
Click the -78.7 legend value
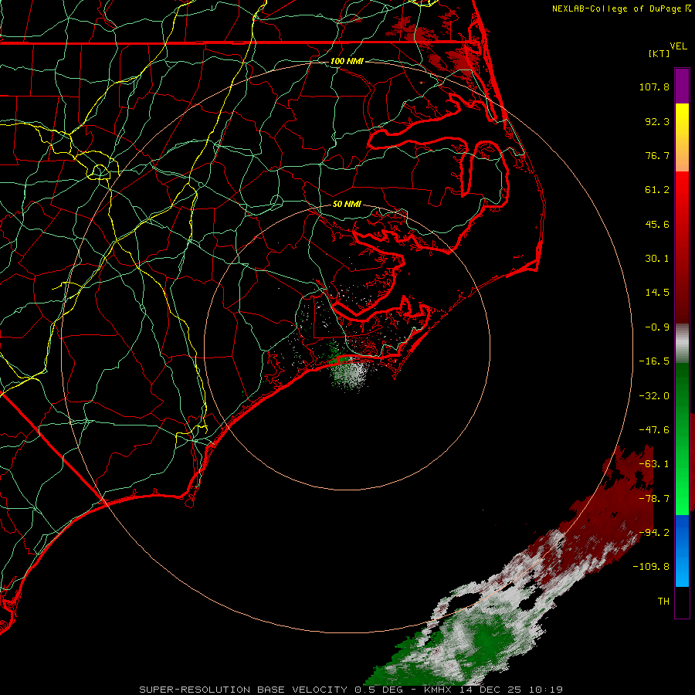point(654,499)
